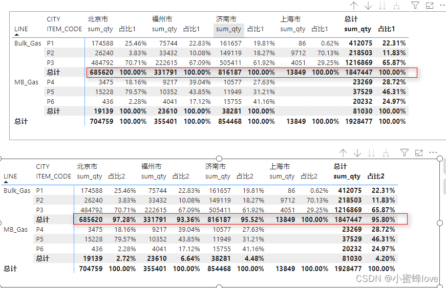This screenshot has height=288, width=446.
Task: Click 81030 subtotal in bottom matrix
Action: [x=352, y=258]
